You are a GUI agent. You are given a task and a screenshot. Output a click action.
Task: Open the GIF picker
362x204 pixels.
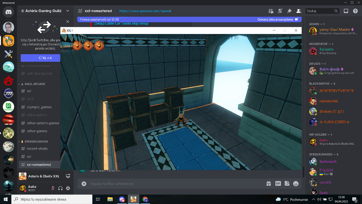click(278, 184)
